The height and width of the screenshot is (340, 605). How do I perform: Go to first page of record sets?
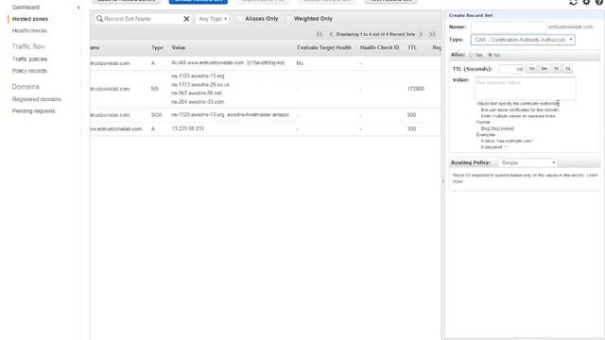[x=320, y=34]
